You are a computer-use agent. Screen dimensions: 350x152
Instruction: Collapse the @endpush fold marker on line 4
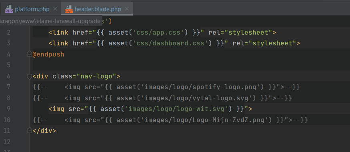(x=30, y=54)
